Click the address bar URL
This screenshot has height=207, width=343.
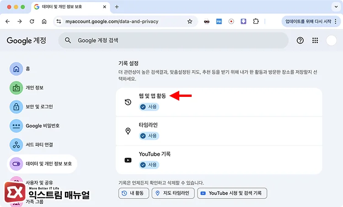tap(112, 21)
